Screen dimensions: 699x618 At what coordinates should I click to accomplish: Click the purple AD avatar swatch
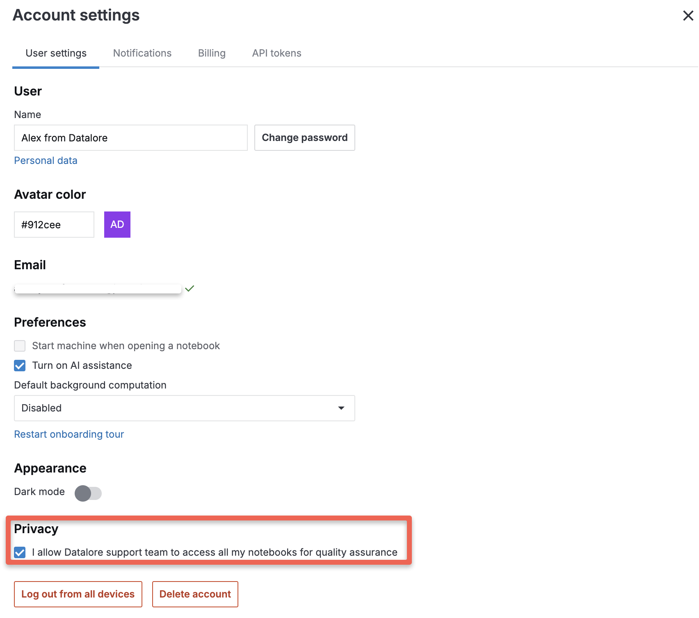pyautogui.click(x=117, y=224)
